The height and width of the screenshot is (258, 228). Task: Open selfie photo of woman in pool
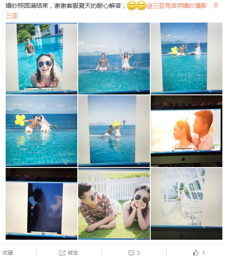coord(41,58)
